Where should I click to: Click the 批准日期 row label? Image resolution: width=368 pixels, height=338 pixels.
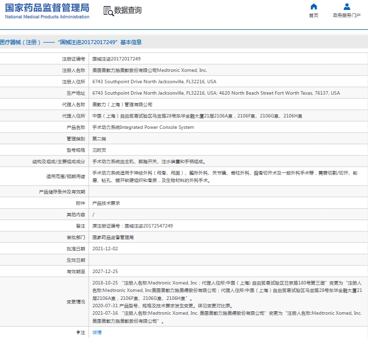pyautogui.click(x=76, y=249)
